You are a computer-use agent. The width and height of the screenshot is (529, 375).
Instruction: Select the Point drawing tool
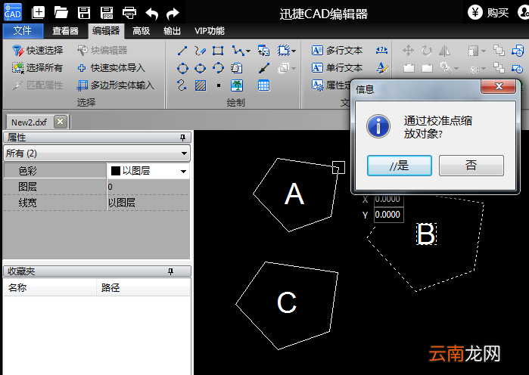[219, 85]
